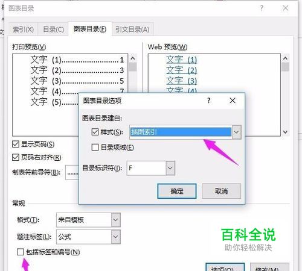The width and height of the screenshot is (302, 271).
Task: Switch to the 目录(C) tab
Action: point(53,30)
